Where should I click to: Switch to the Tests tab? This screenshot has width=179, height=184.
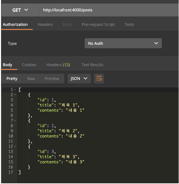coord(129,24)
